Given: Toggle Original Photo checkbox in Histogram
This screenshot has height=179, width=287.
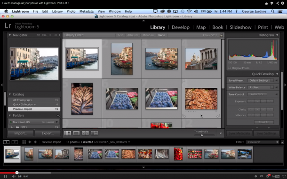Looking at the screenshot, I should click(229, 68).
